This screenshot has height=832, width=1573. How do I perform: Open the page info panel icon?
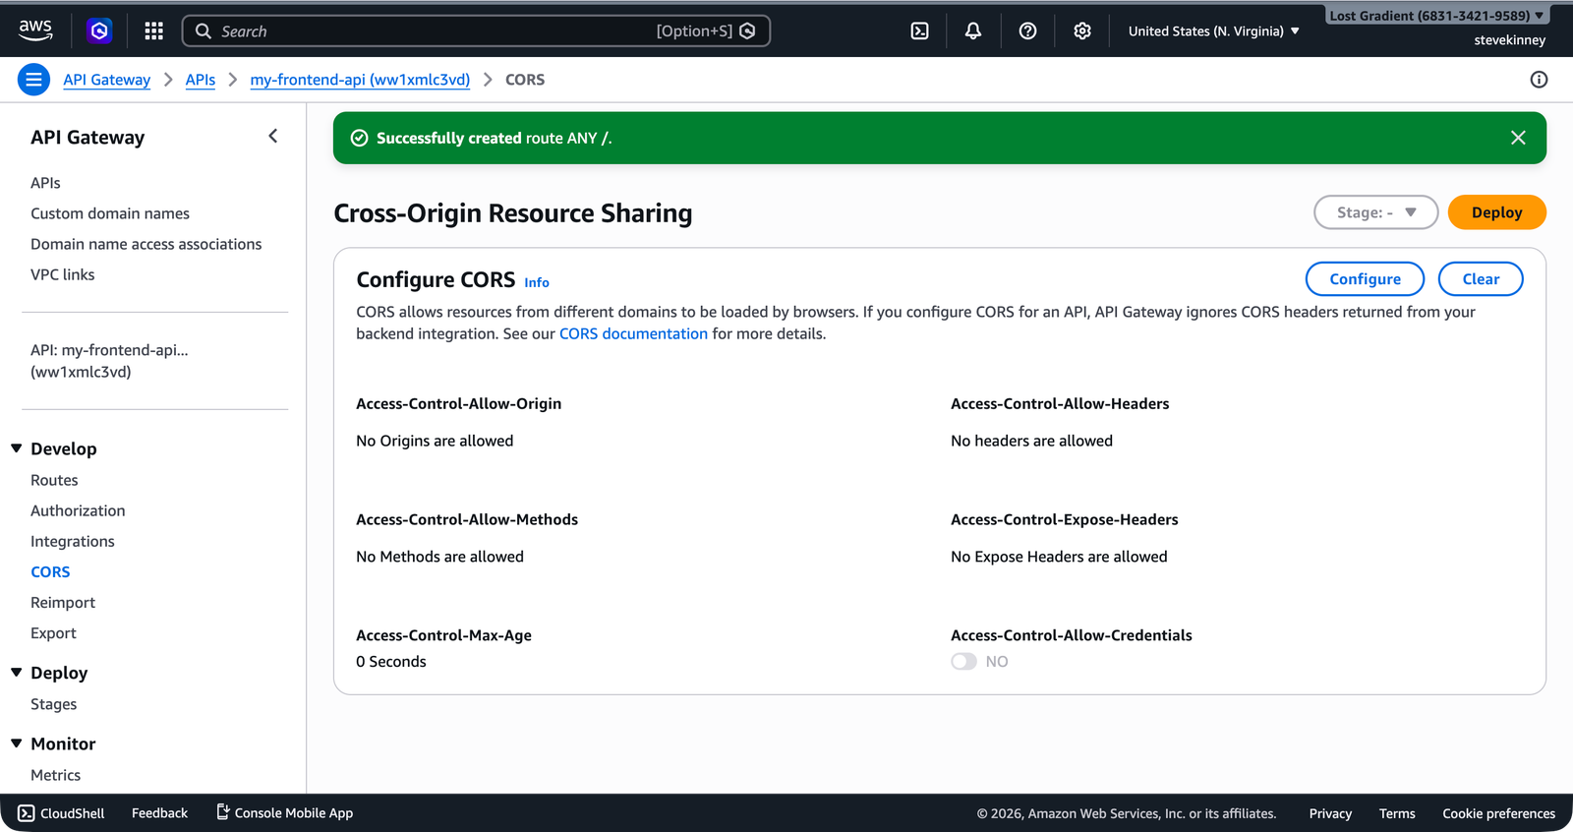pos(1539,80)
